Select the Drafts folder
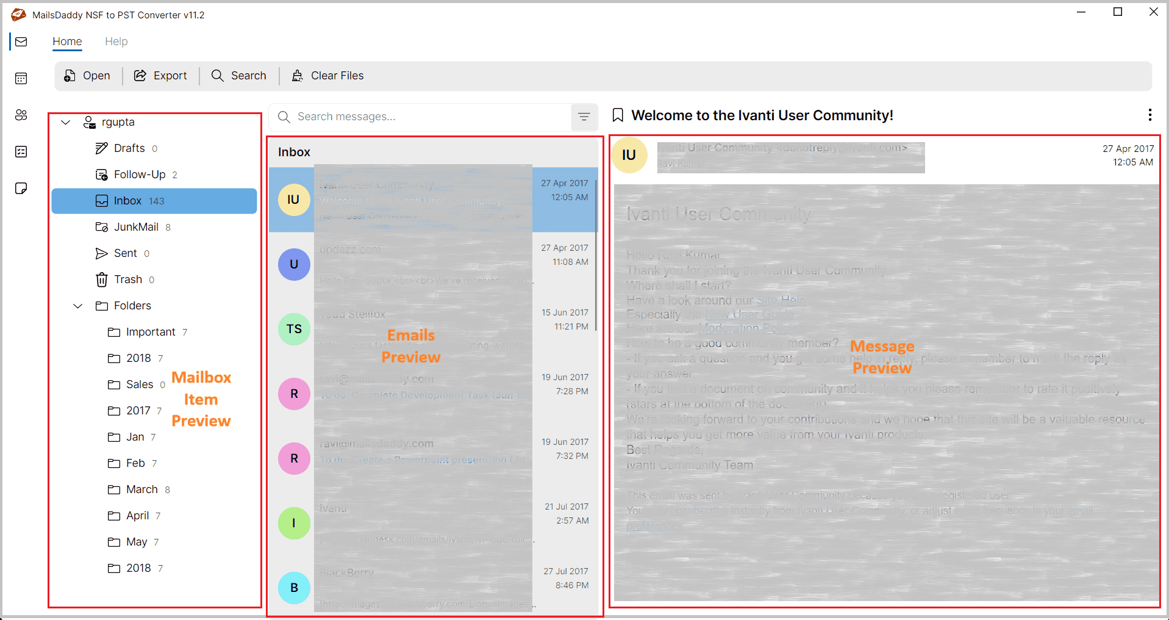Screen dimensions: 1169x620 pyautogui.click(x=154, y=148)
